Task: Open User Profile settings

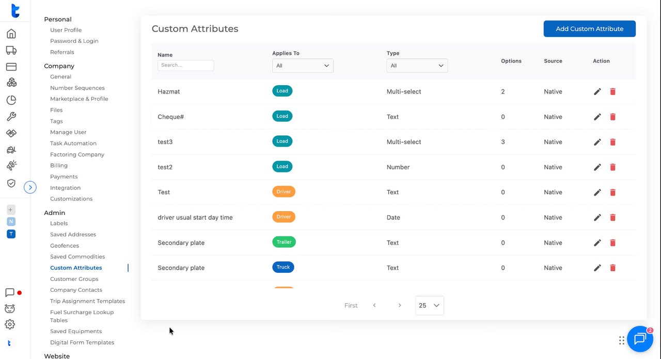Action: (66, 30)
